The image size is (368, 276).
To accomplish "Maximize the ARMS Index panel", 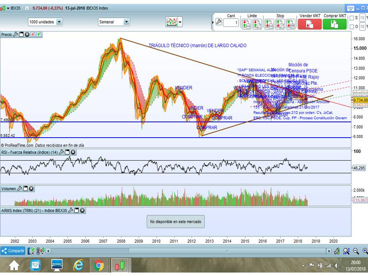I will (x=77, y=210).
